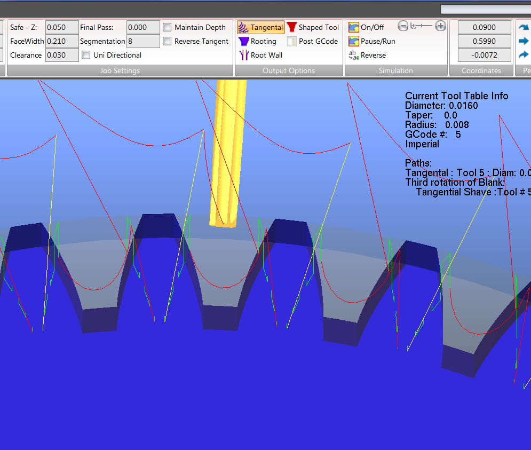Toggle the Uni Directional checkbox
The height and width of the screenshot is (450, 531).
pyautogui.click(x=86, y=55)
